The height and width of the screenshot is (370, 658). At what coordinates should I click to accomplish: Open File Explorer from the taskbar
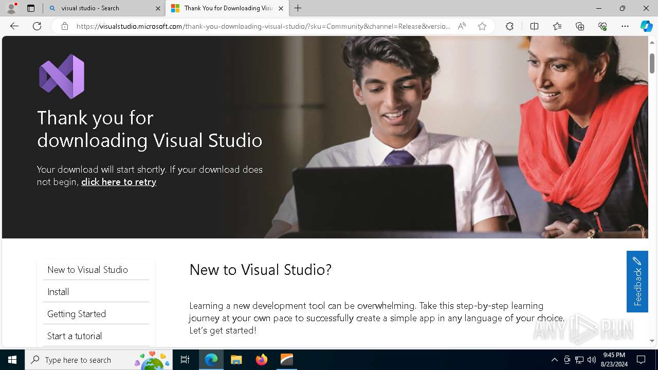pos(236,360)
